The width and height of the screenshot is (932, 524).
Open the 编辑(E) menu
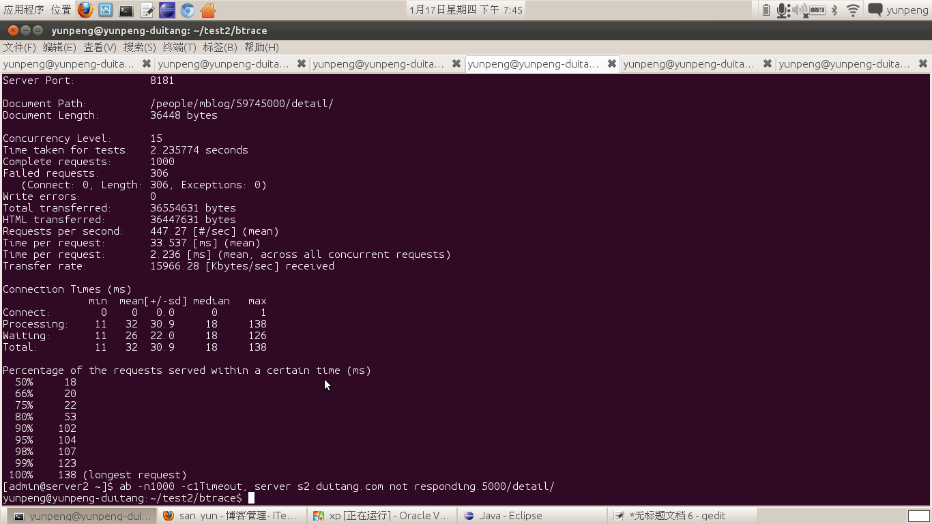point(59,47)
